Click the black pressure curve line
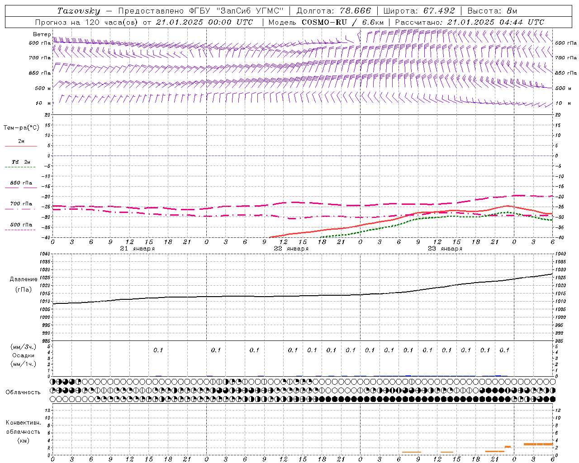579x463 pixels. 303,296
